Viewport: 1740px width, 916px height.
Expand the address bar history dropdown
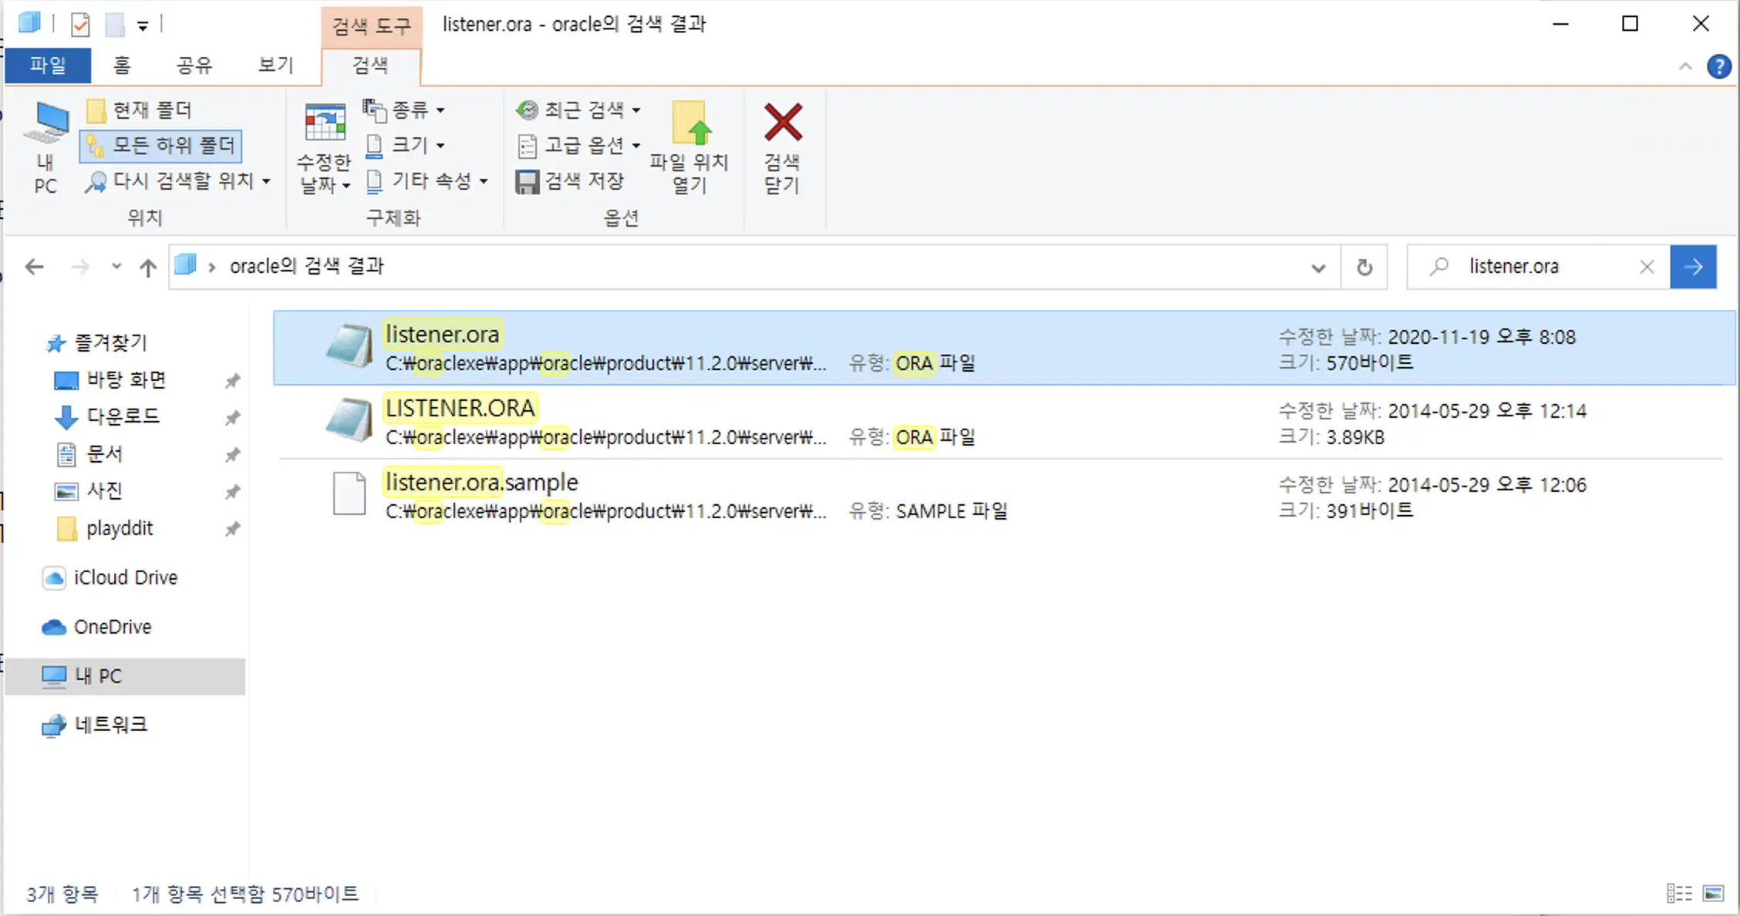[1318, 268]
